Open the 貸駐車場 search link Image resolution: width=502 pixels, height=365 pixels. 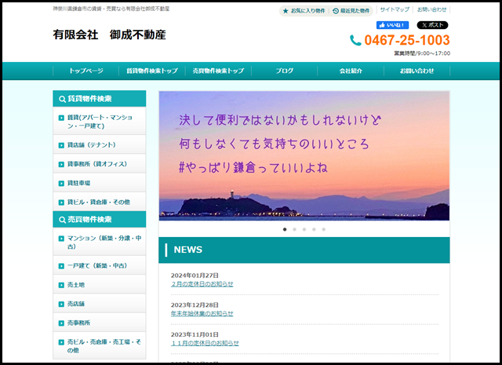point(100,183)
